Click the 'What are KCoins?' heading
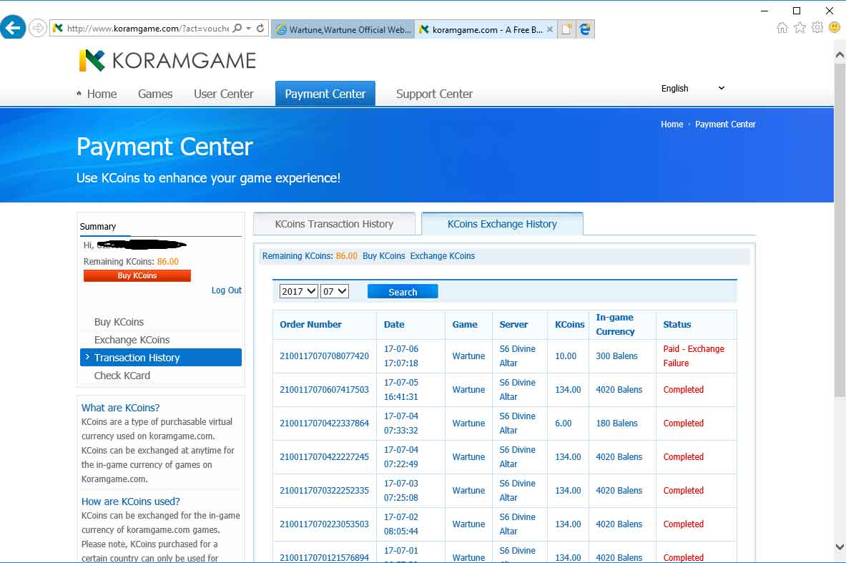The width and height of the screenshot is (846, 563). click(x=120, y=408)
